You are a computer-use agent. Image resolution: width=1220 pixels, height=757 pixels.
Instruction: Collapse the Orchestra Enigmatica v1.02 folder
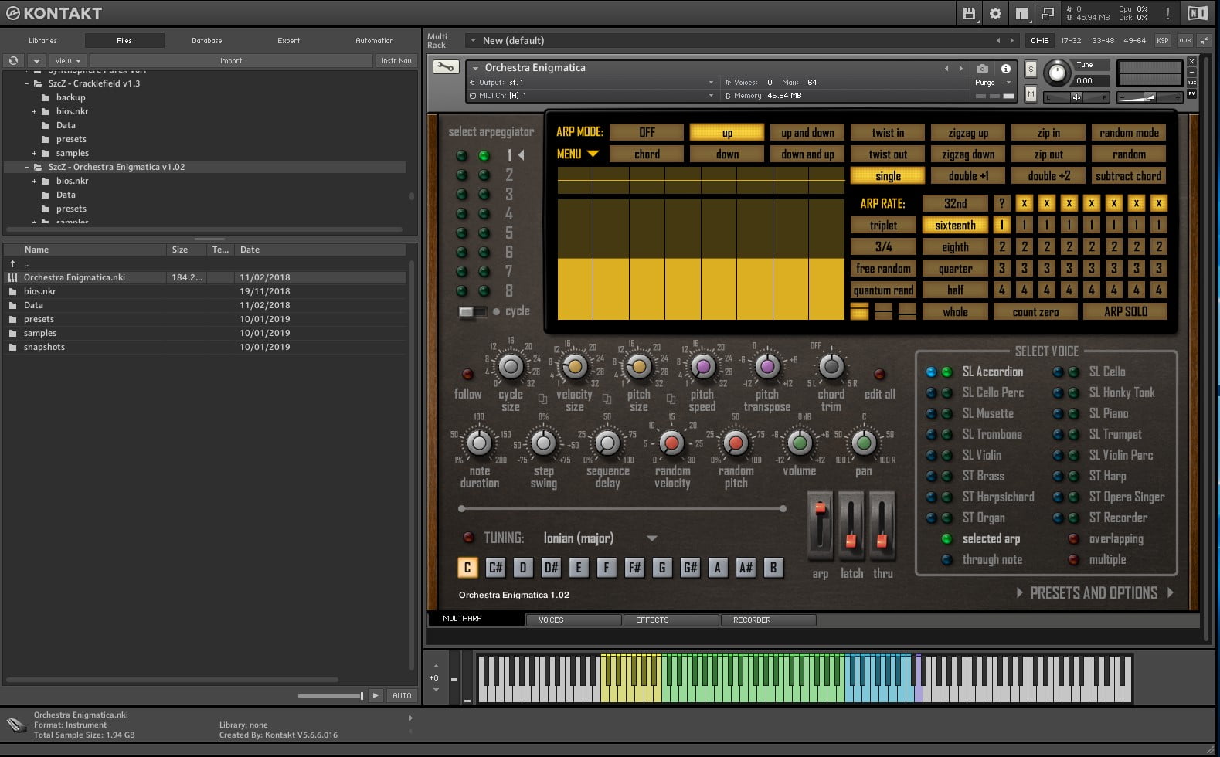point(26,167)
